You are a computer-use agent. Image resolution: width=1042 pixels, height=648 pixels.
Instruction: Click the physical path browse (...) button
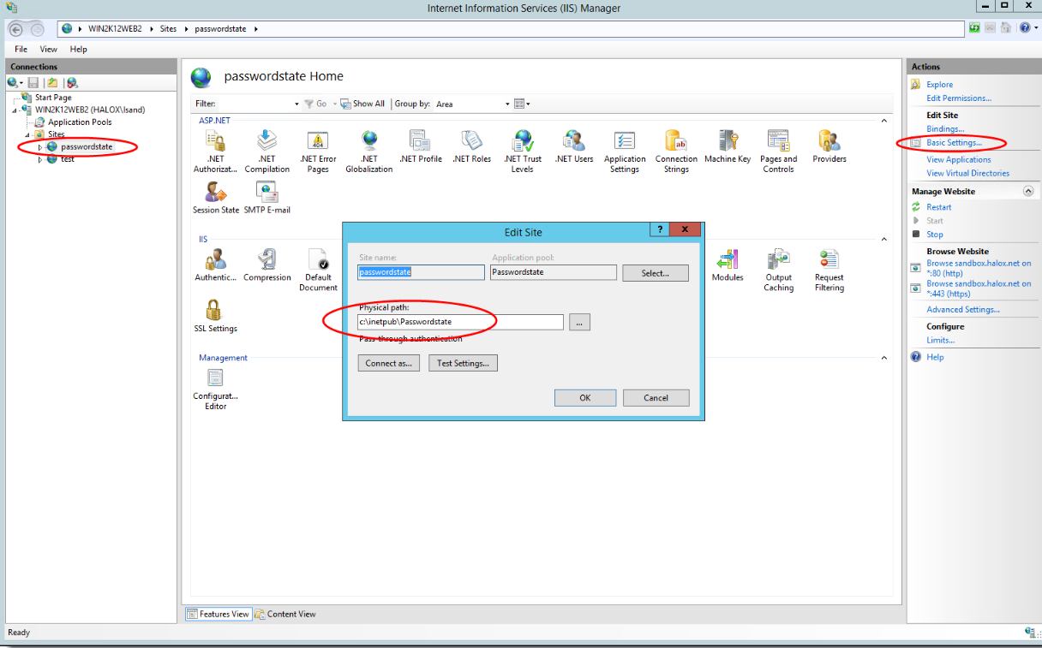tap(580, 322)
